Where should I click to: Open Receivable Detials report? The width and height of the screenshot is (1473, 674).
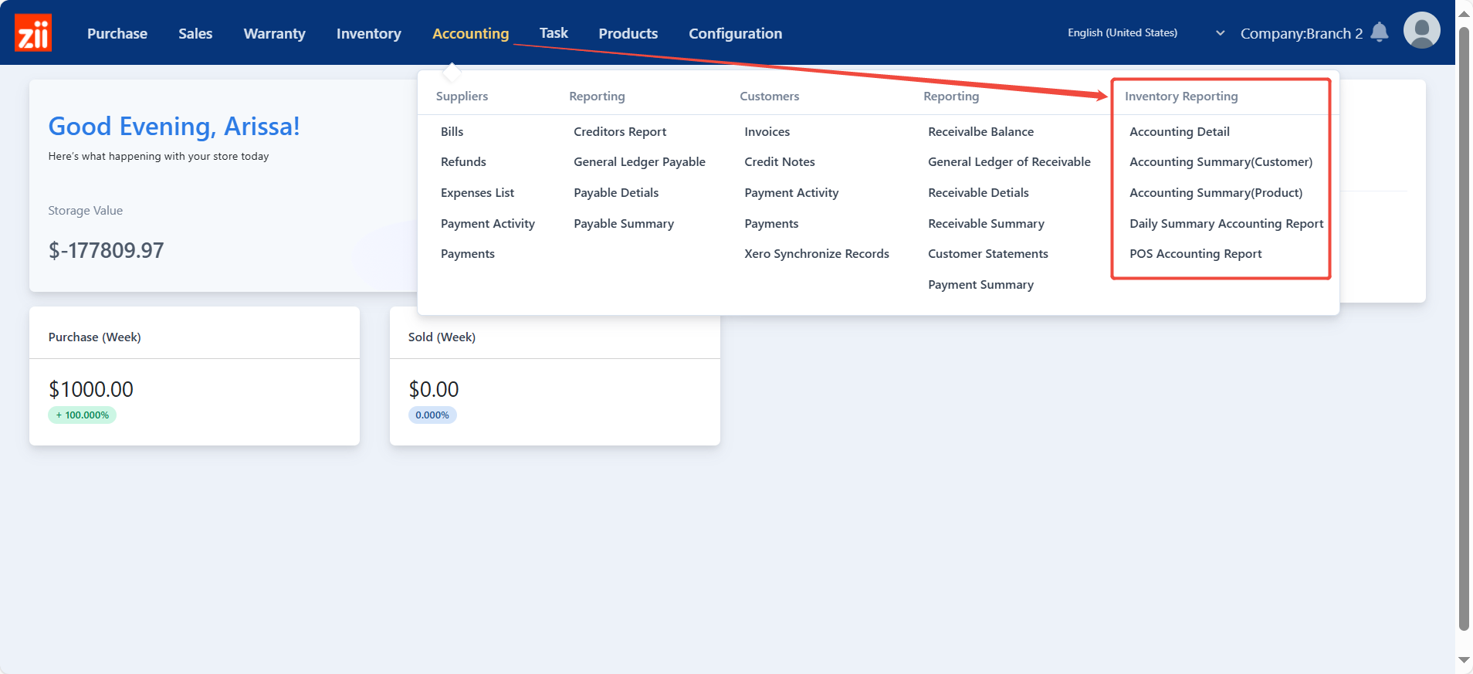979,192
